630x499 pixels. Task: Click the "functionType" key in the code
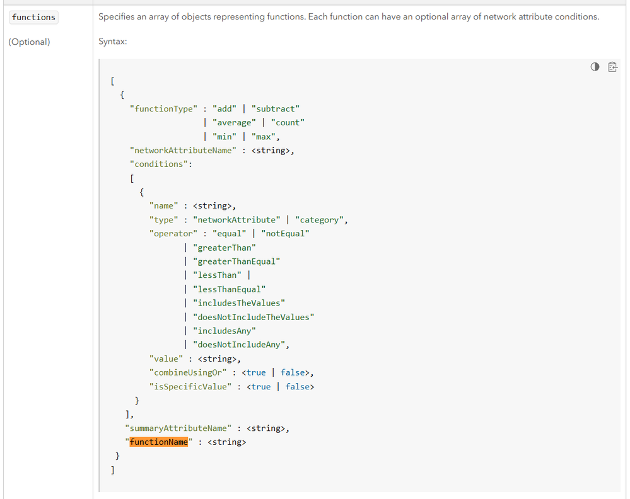(163, 109)
